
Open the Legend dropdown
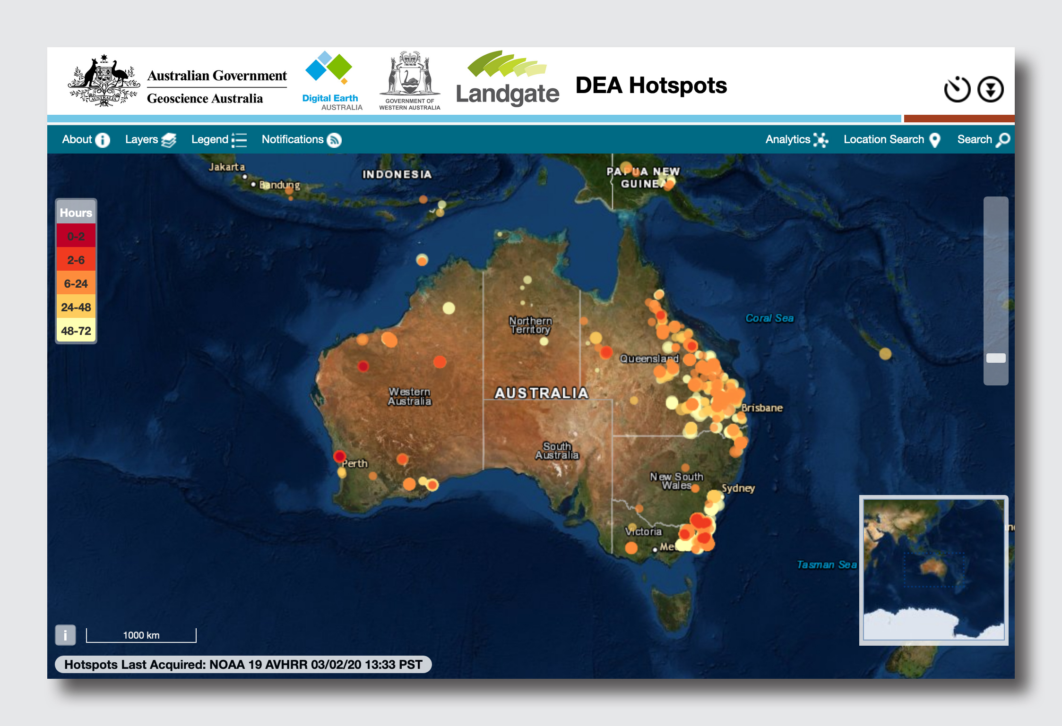[209, 140]
